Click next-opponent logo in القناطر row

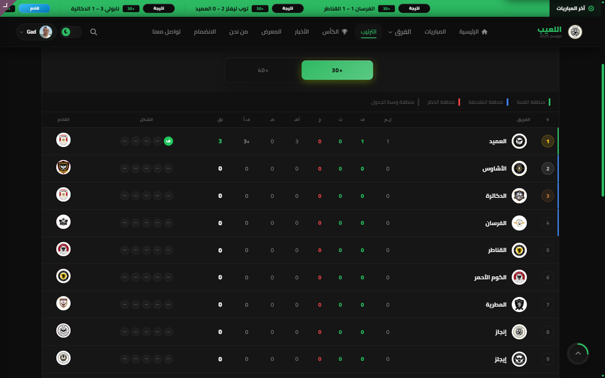[63, 249]
